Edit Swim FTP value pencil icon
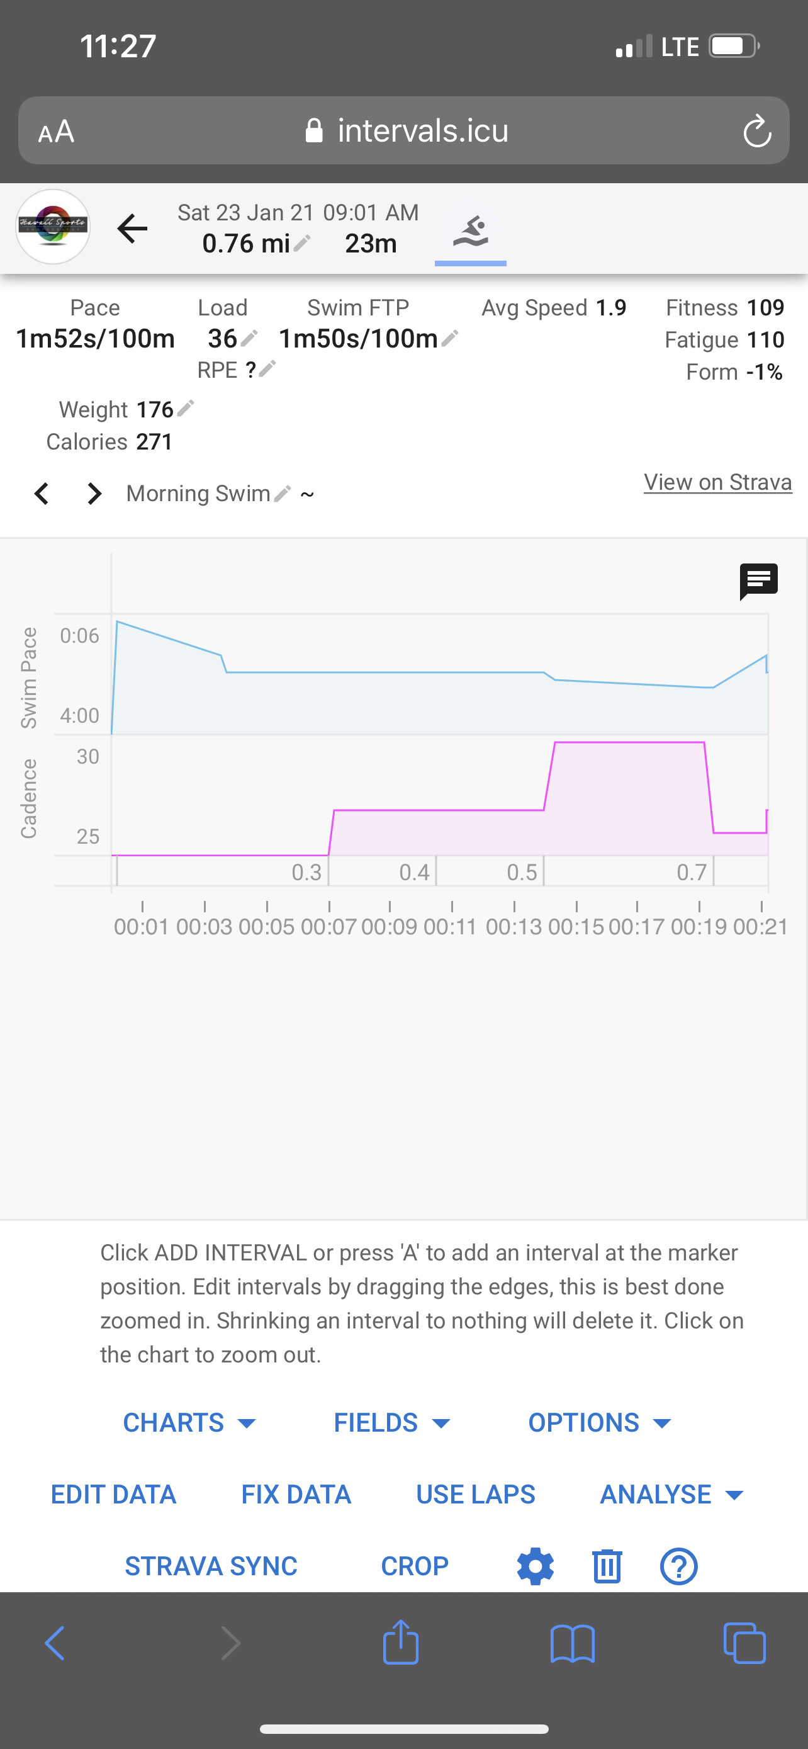The image size is (808, 1749). [450, 338]
